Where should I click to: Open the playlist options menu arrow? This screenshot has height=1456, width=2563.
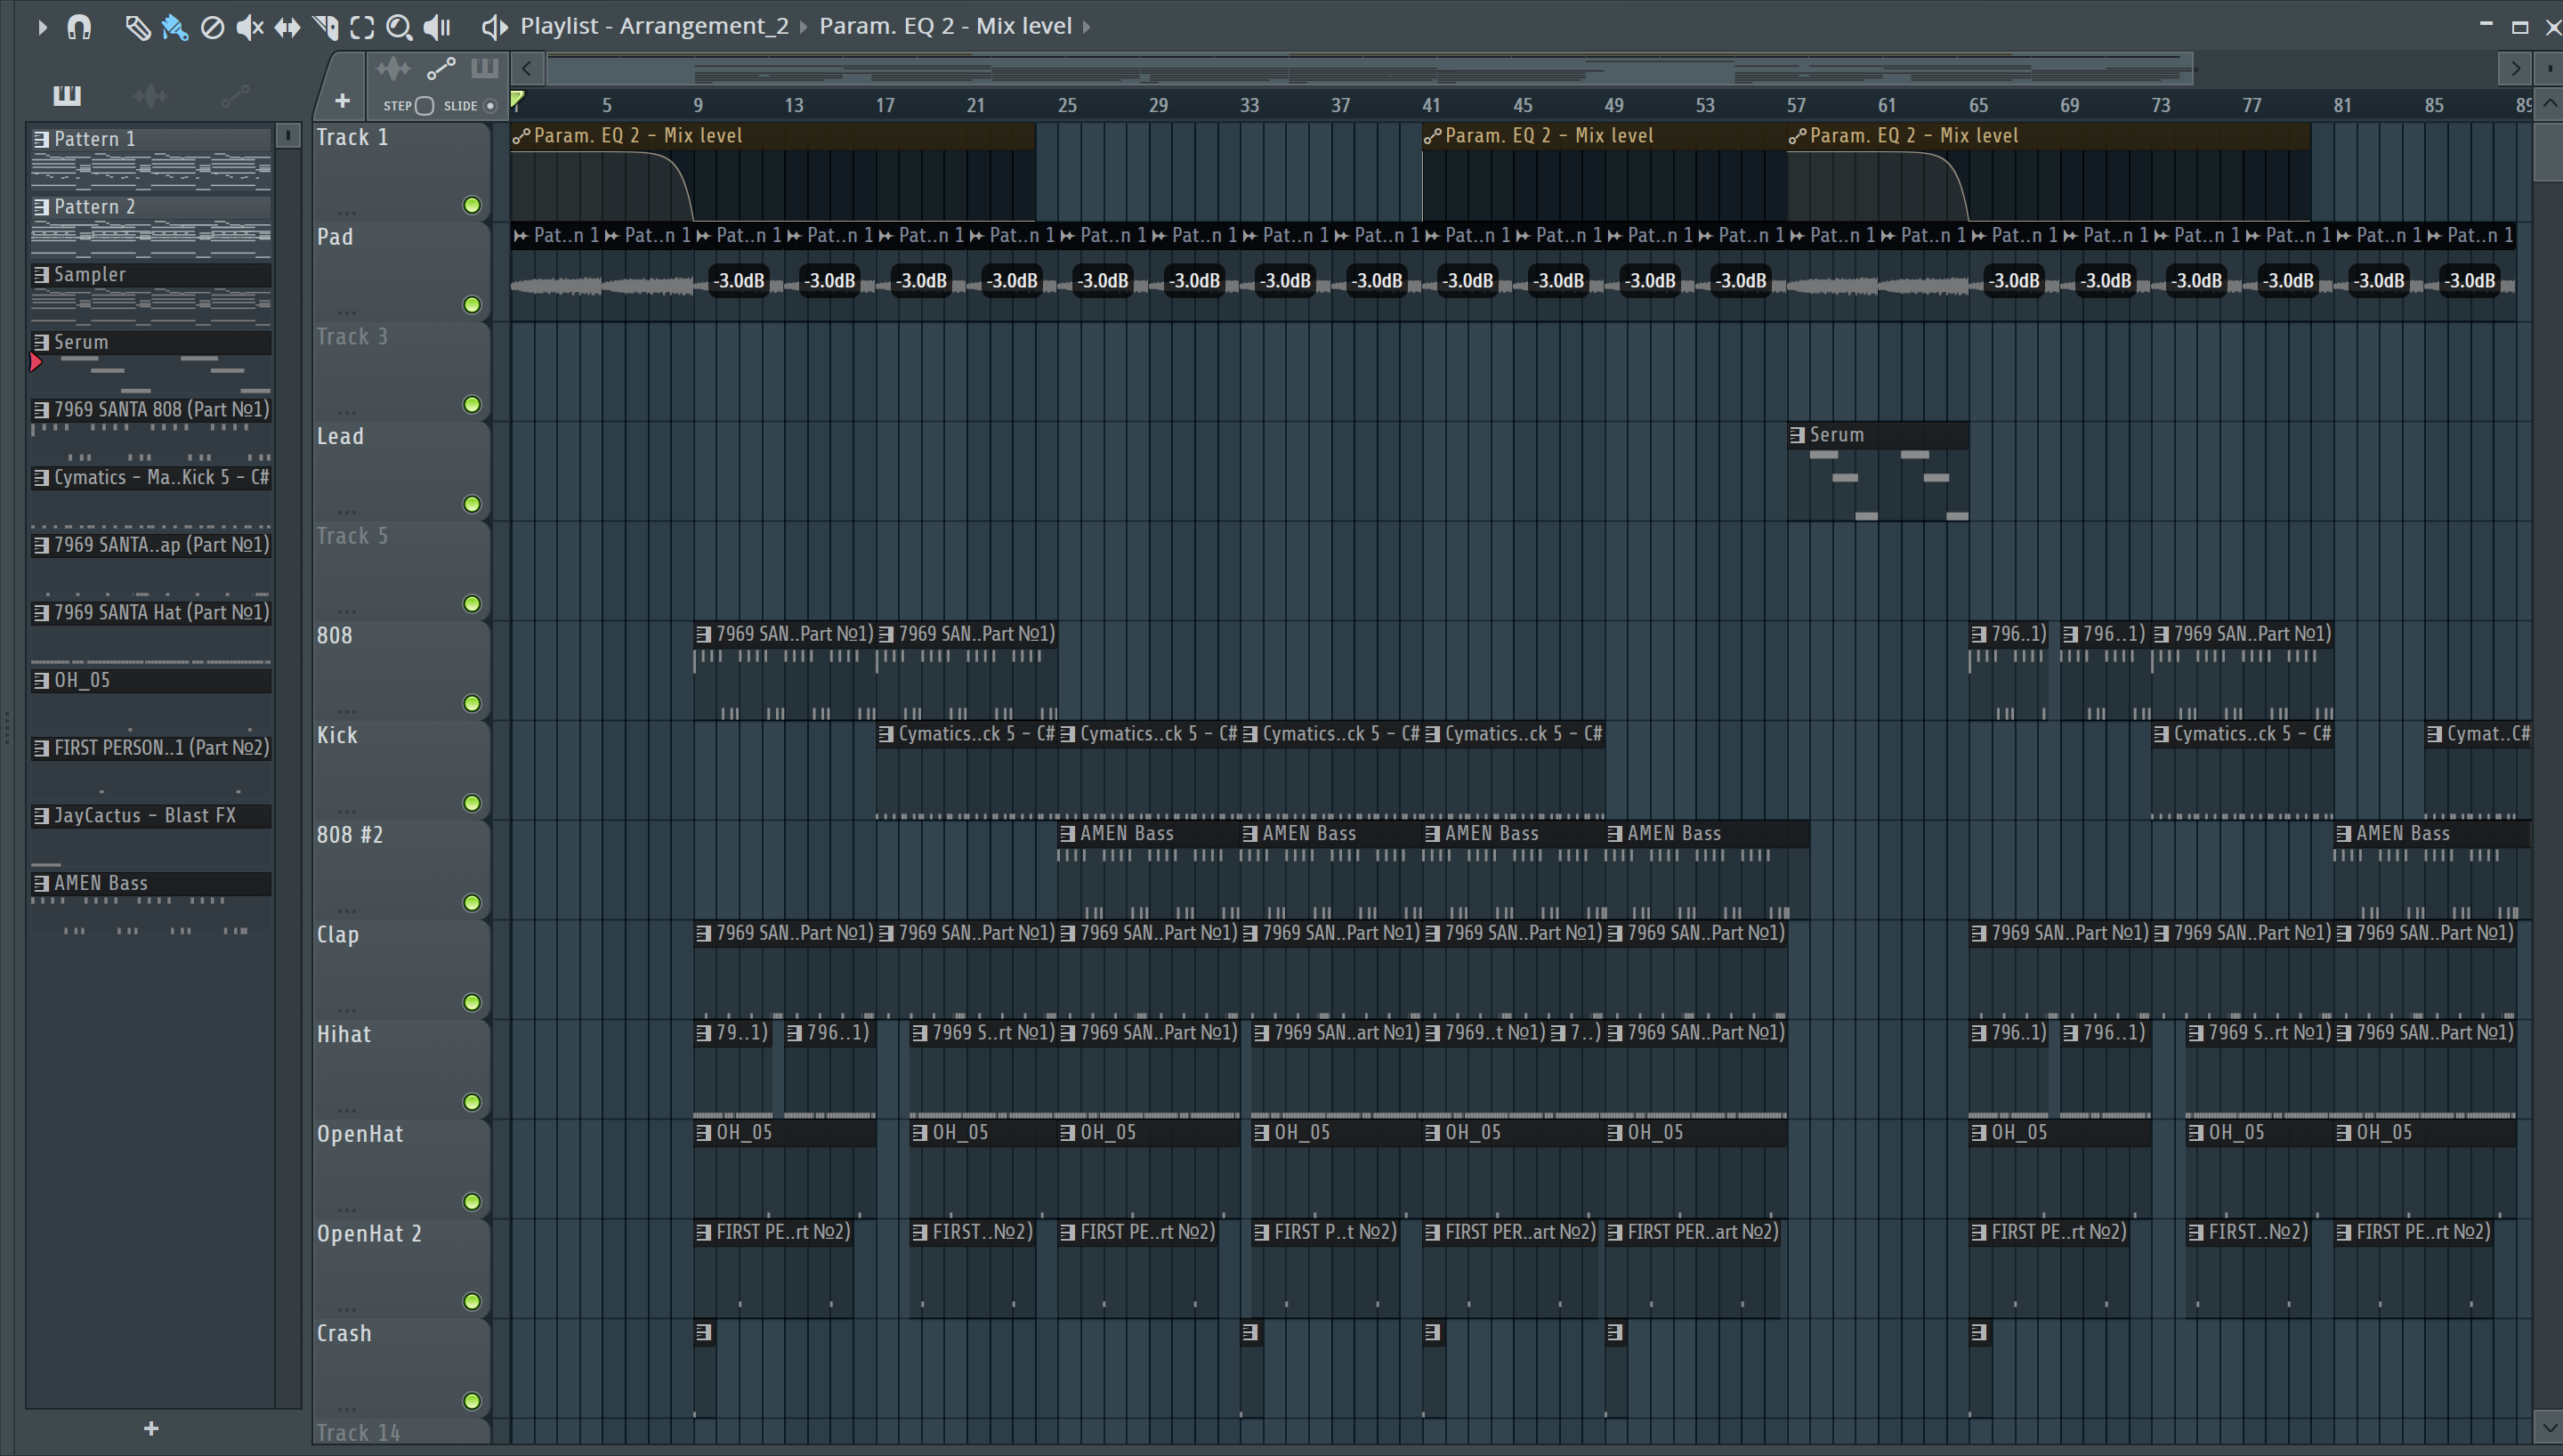point(42,27)
